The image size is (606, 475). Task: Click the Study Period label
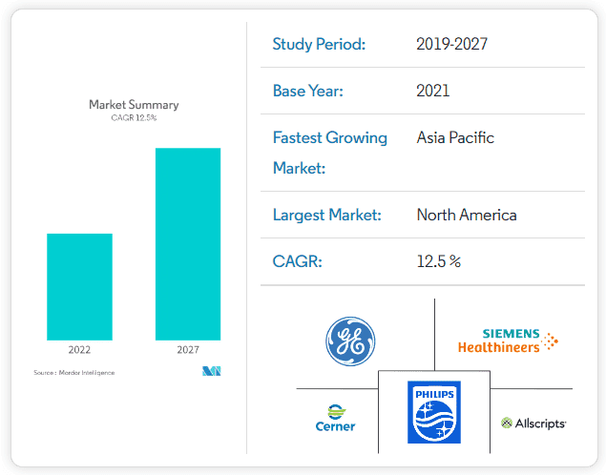pos(319,44)
